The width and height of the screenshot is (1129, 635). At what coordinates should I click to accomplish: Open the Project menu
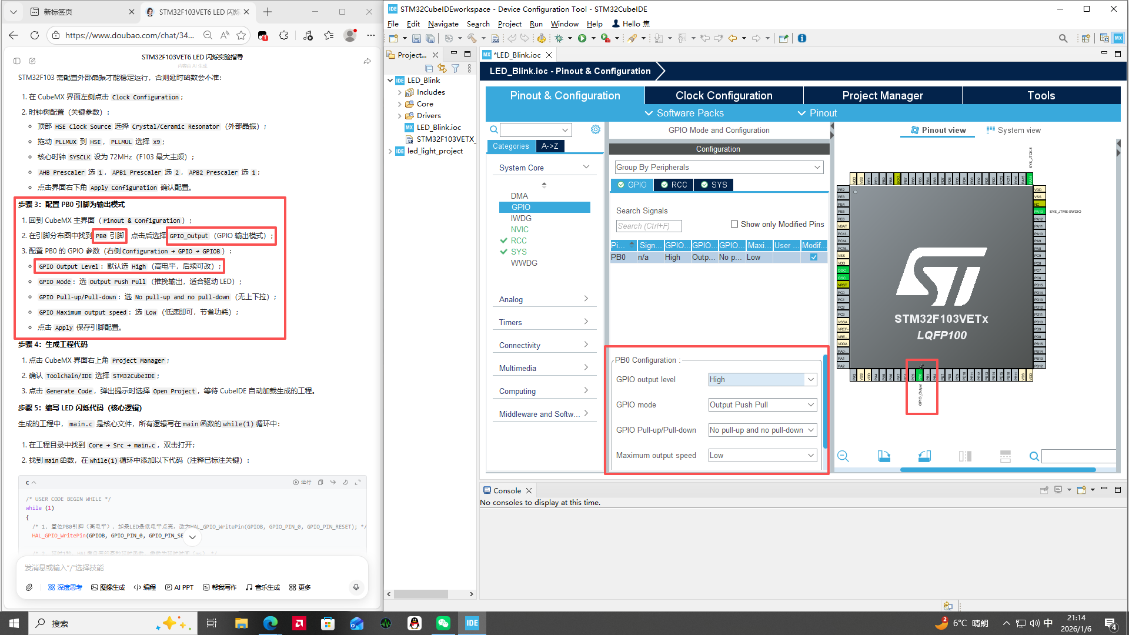(x=509, y=24)
